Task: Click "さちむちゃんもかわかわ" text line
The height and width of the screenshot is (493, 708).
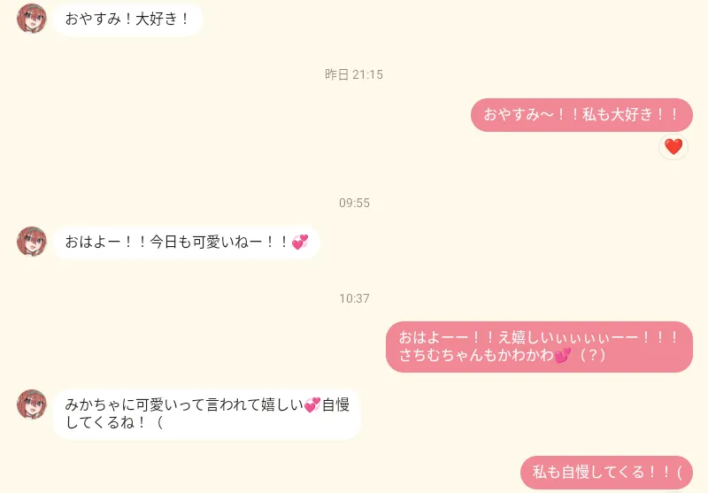Action: pos(476,355)
